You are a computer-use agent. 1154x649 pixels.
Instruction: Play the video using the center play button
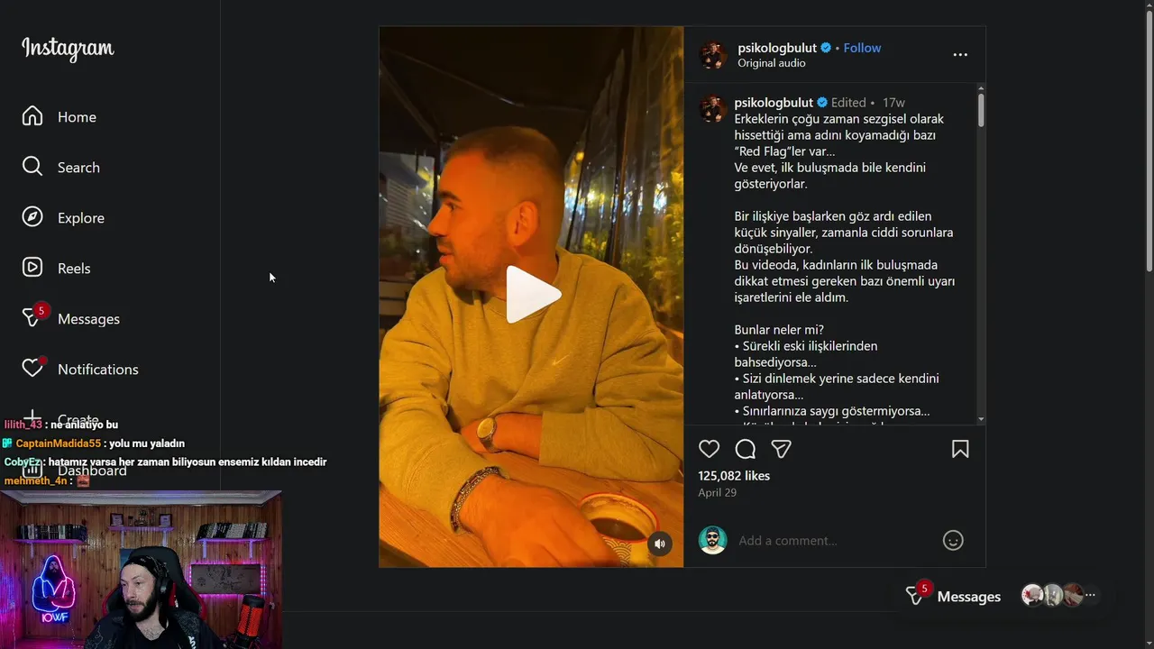(532, 295)
